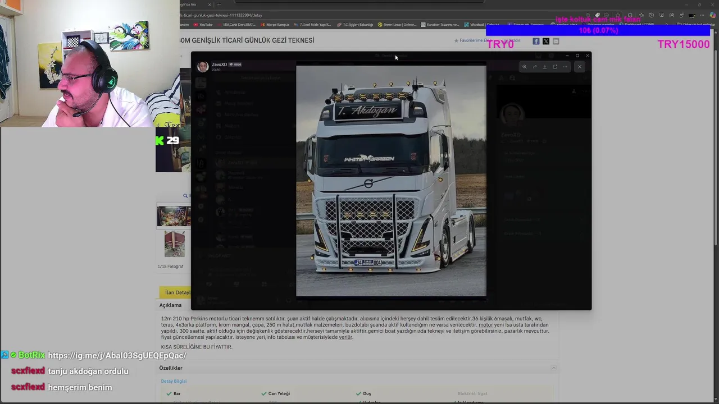Open BotRix Instagram link in chat overlay
This screenshot has height=404, width=719.
[x=117, y=355]
